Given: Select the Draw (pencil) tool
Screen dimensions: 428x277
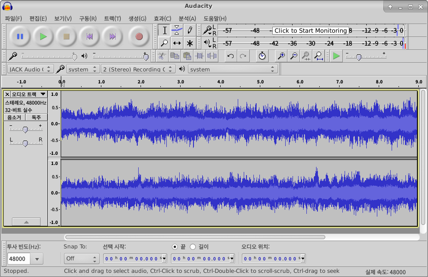Looking at the screenshot, I should pos(189,30).
